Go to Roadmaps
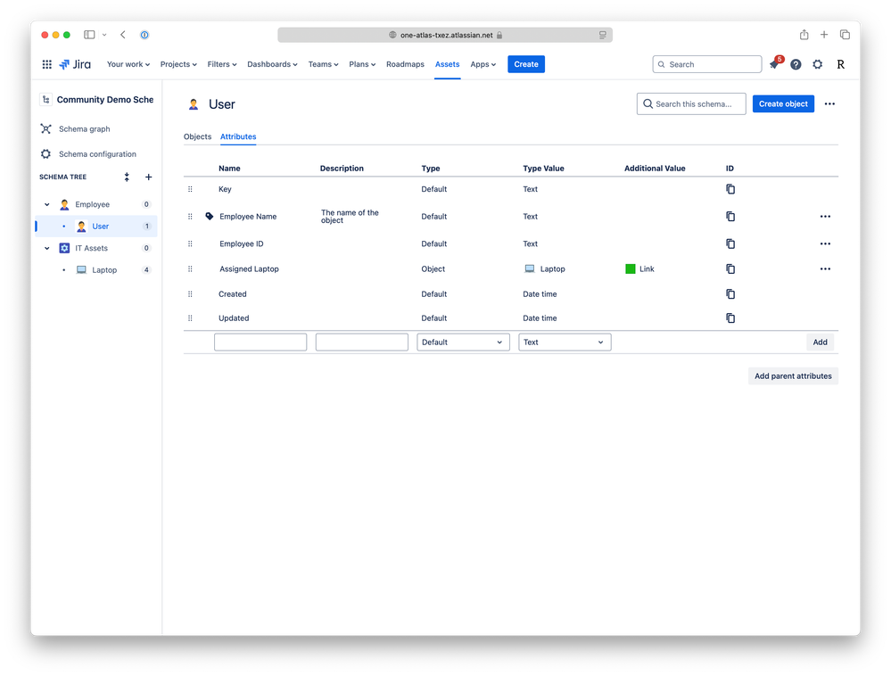 point(405,64)
